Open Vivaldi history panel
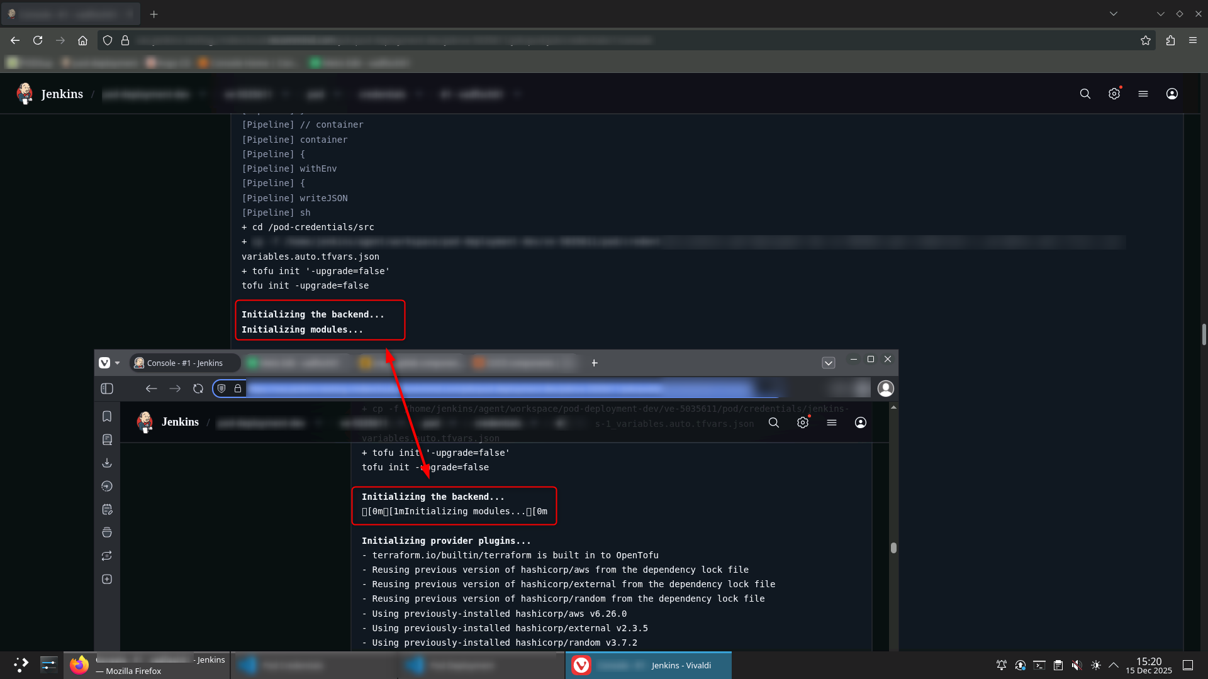This screenshot has height=679, width=1208. tap(107, 486)
